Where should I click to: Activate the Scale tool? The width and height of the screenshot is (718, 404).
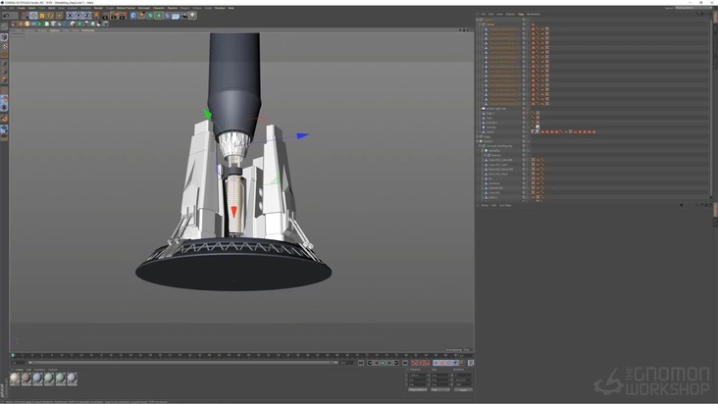42,16
